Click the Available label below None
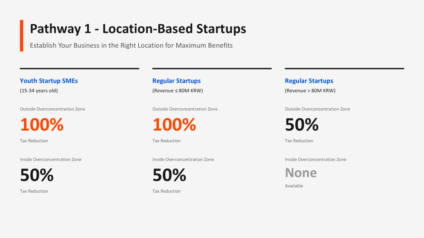The image size is (424, 238). [294, 186]
